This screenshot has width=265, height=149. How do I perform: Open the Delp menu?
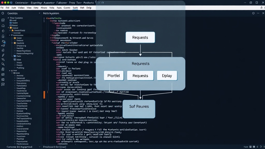pyautogui.click(x=89, y=8)
